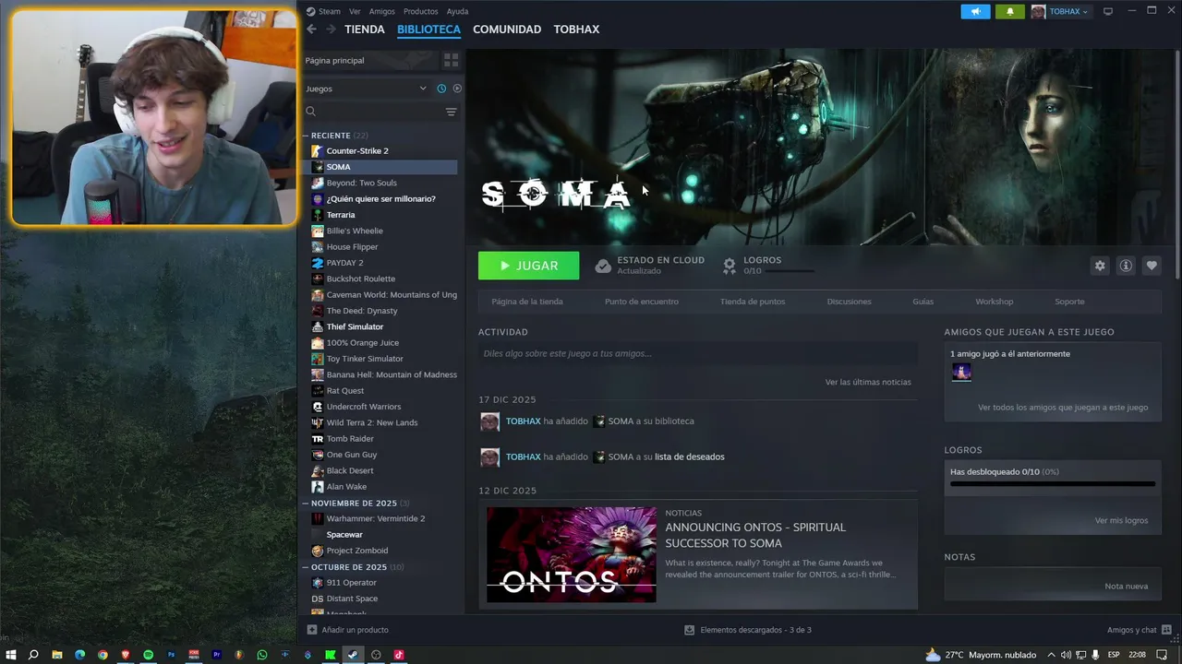Open the Ayuda menu
The image size is (1182, 664).
(x=457, y=11)
